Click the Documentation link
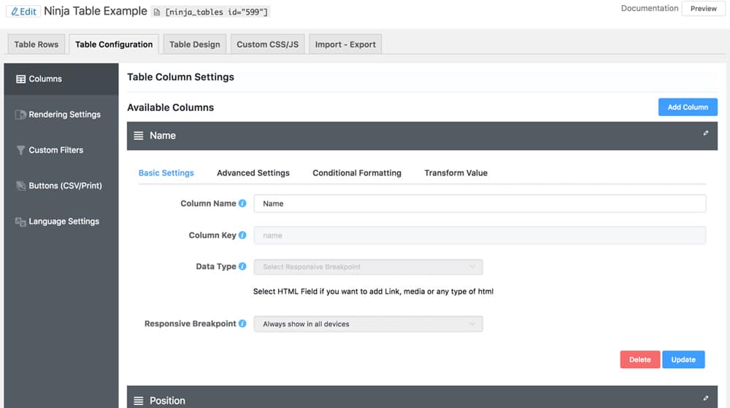 point(649,9)
